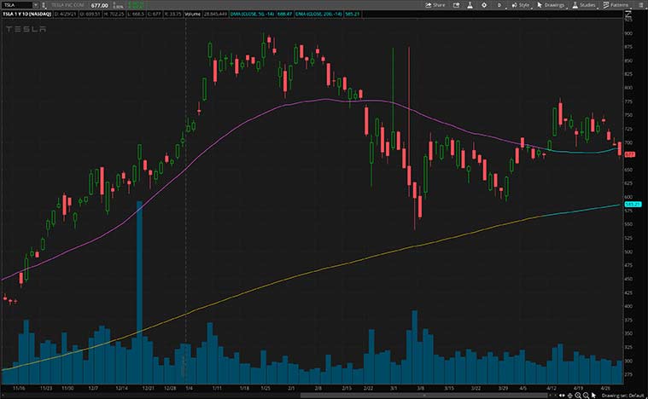Click the scroll arrows icon in the bottom bar
The image size is (648, 399).
(x=562, y=396)
